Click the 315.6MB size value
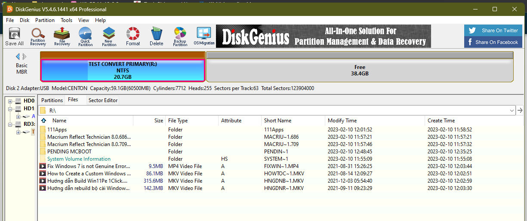Viewport: 527px width, 221px height. coord(153,181)
